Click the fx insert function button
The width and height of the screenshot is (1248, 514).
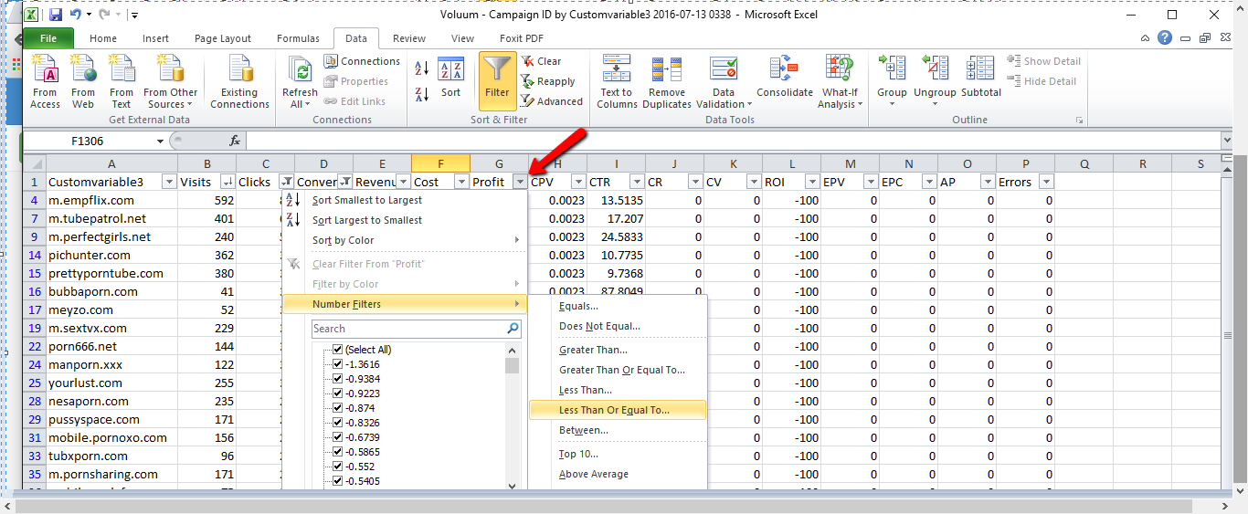click(235, 141)
